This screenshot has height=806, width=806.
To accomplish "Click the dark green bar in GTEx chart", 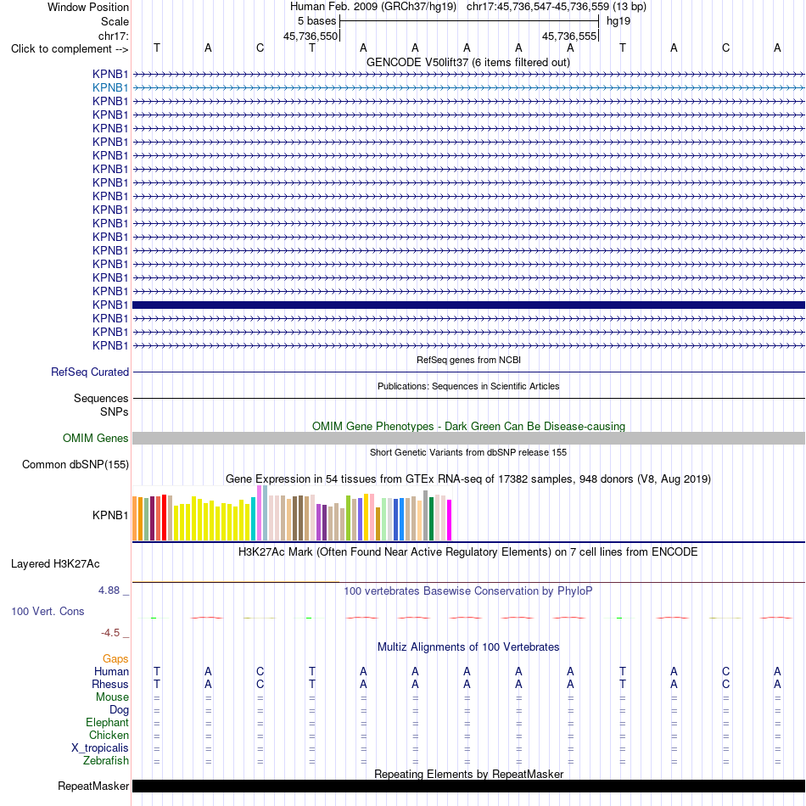I will click(432, 518).
